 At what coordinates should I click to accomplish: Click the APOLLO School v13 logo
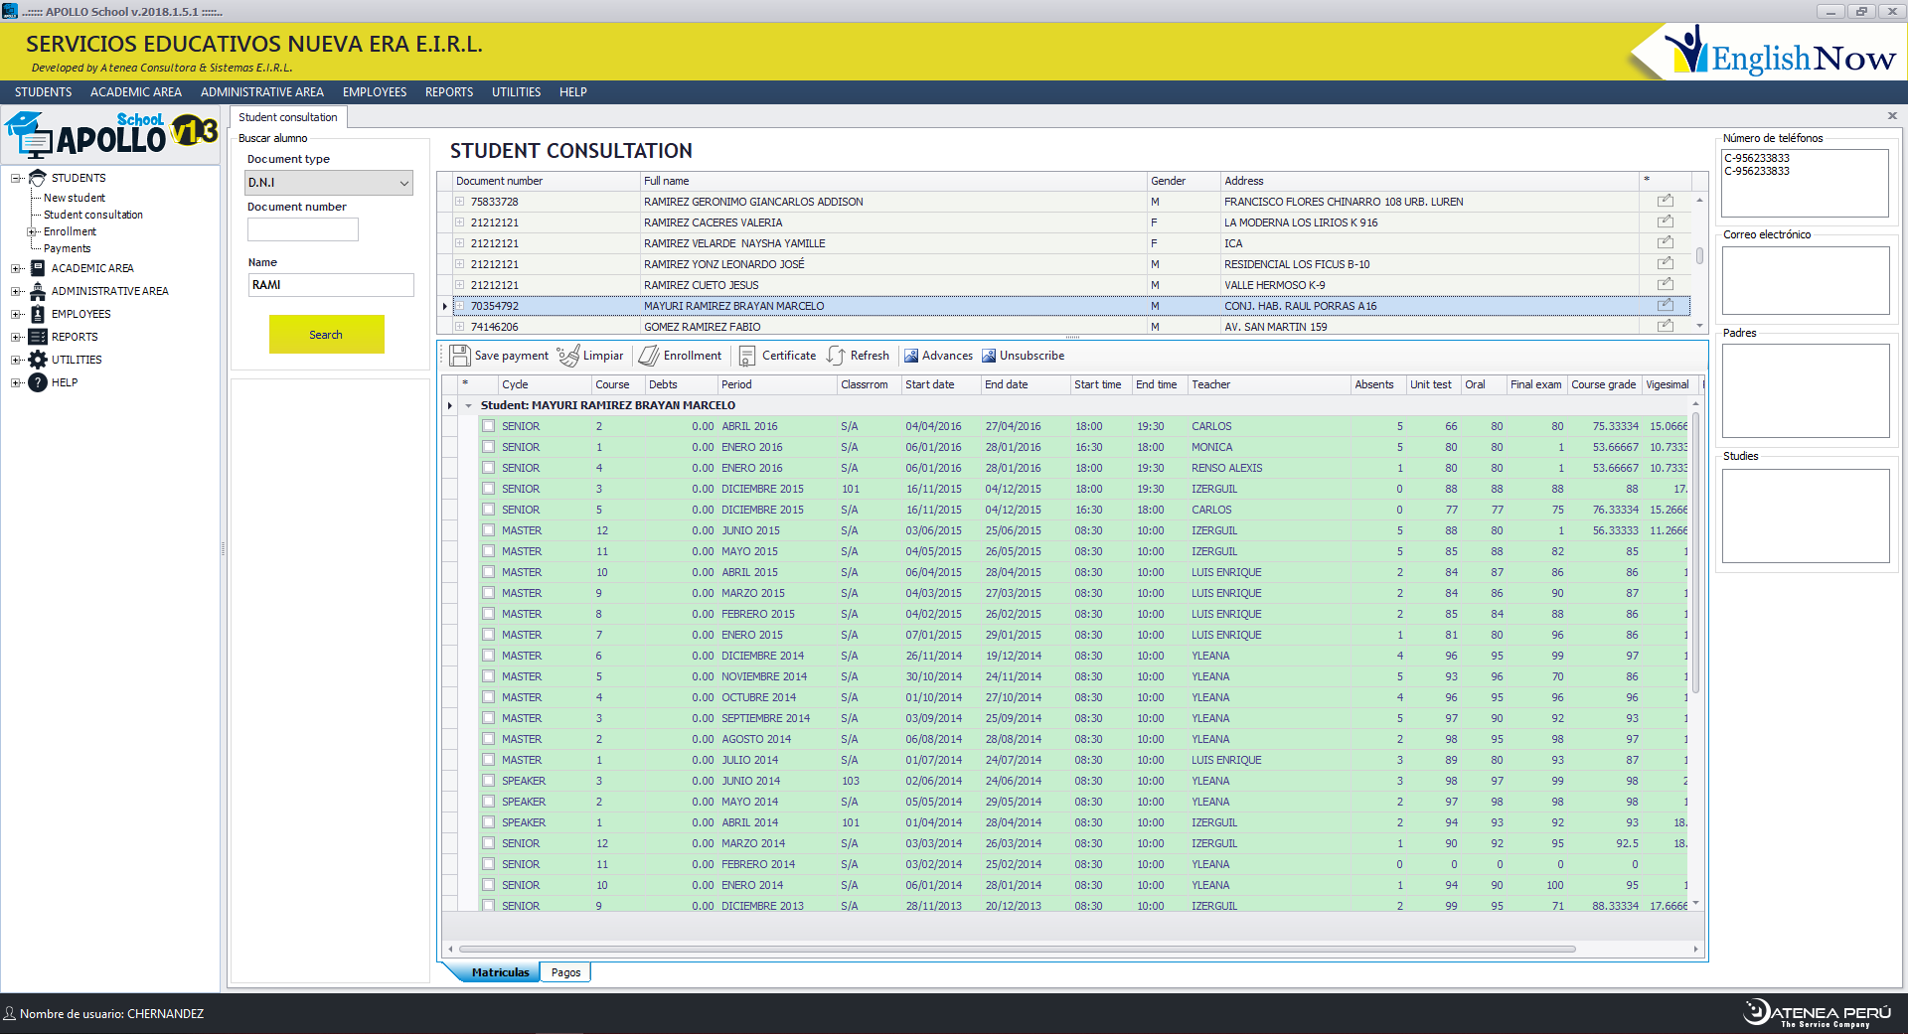[x=110, y=135]
